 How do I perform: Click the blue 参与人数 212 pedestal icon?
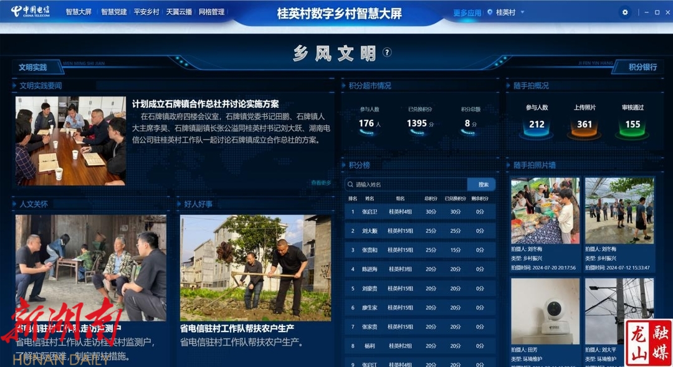point(537,125)
